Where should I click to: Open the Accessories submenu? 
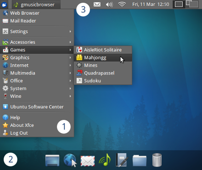click(37, 42)
